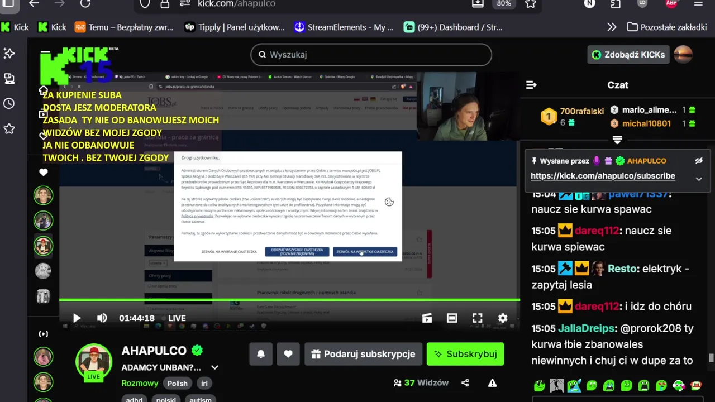715x402 pixels.
Task: Expand stream title ADAMCY UNBAN chevron
Action: click(214, 367)
